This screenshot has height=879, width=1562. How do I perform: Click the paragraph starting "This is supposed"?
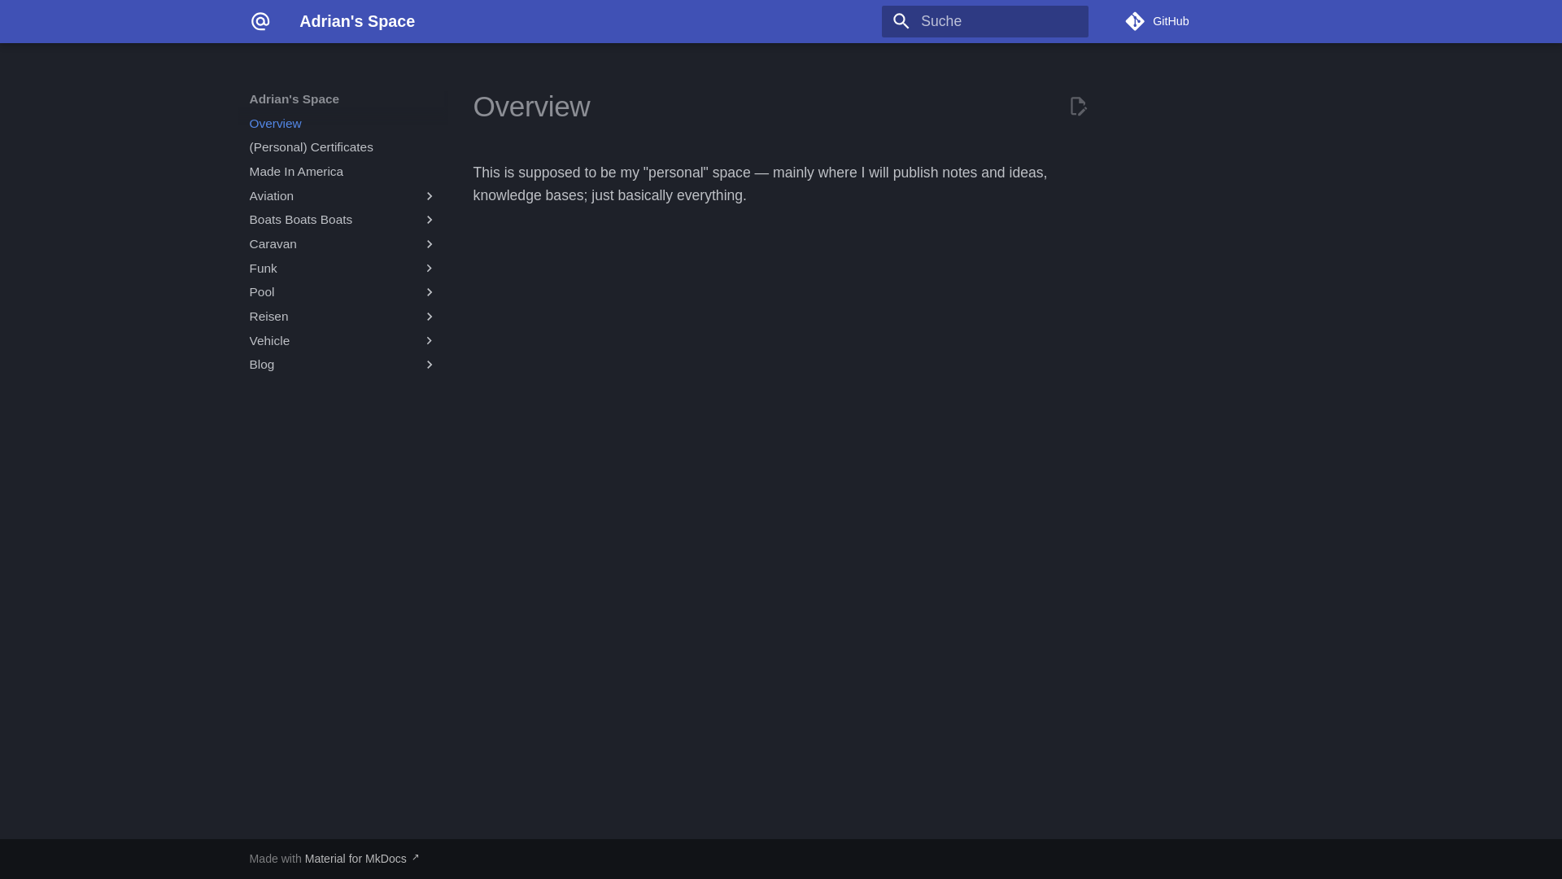[760, 184]
